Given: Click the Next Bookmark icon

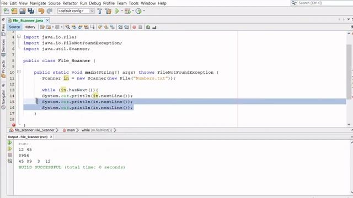Looking at the screenshot, I should 106,27.
